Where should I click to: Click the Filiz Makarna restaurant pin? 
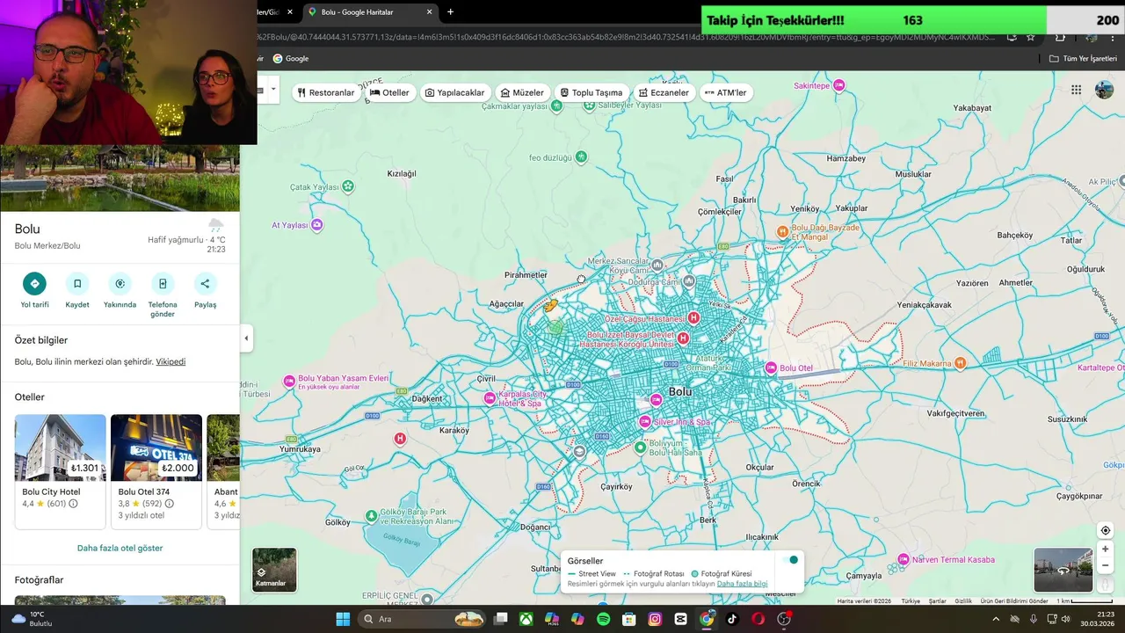coord(961,363)
